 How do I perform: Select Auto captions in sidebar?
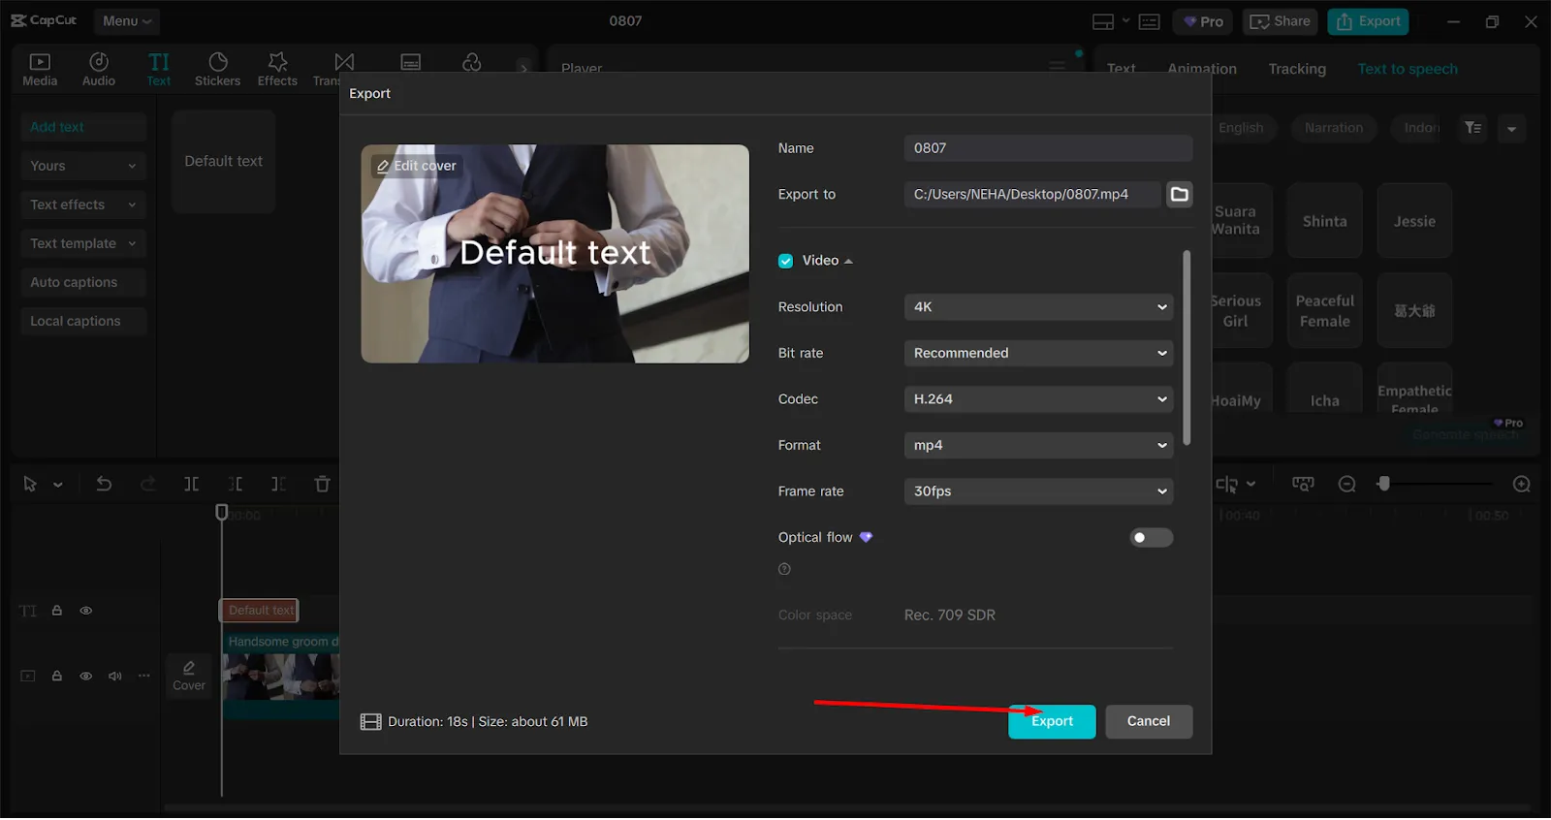(83, 283)
